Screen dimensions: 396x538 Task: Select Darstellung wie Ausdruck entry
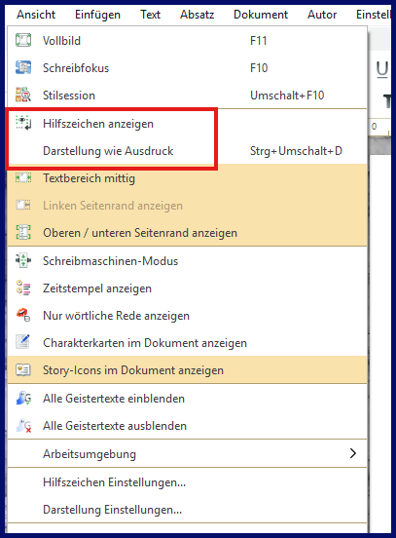pos(187,151)
